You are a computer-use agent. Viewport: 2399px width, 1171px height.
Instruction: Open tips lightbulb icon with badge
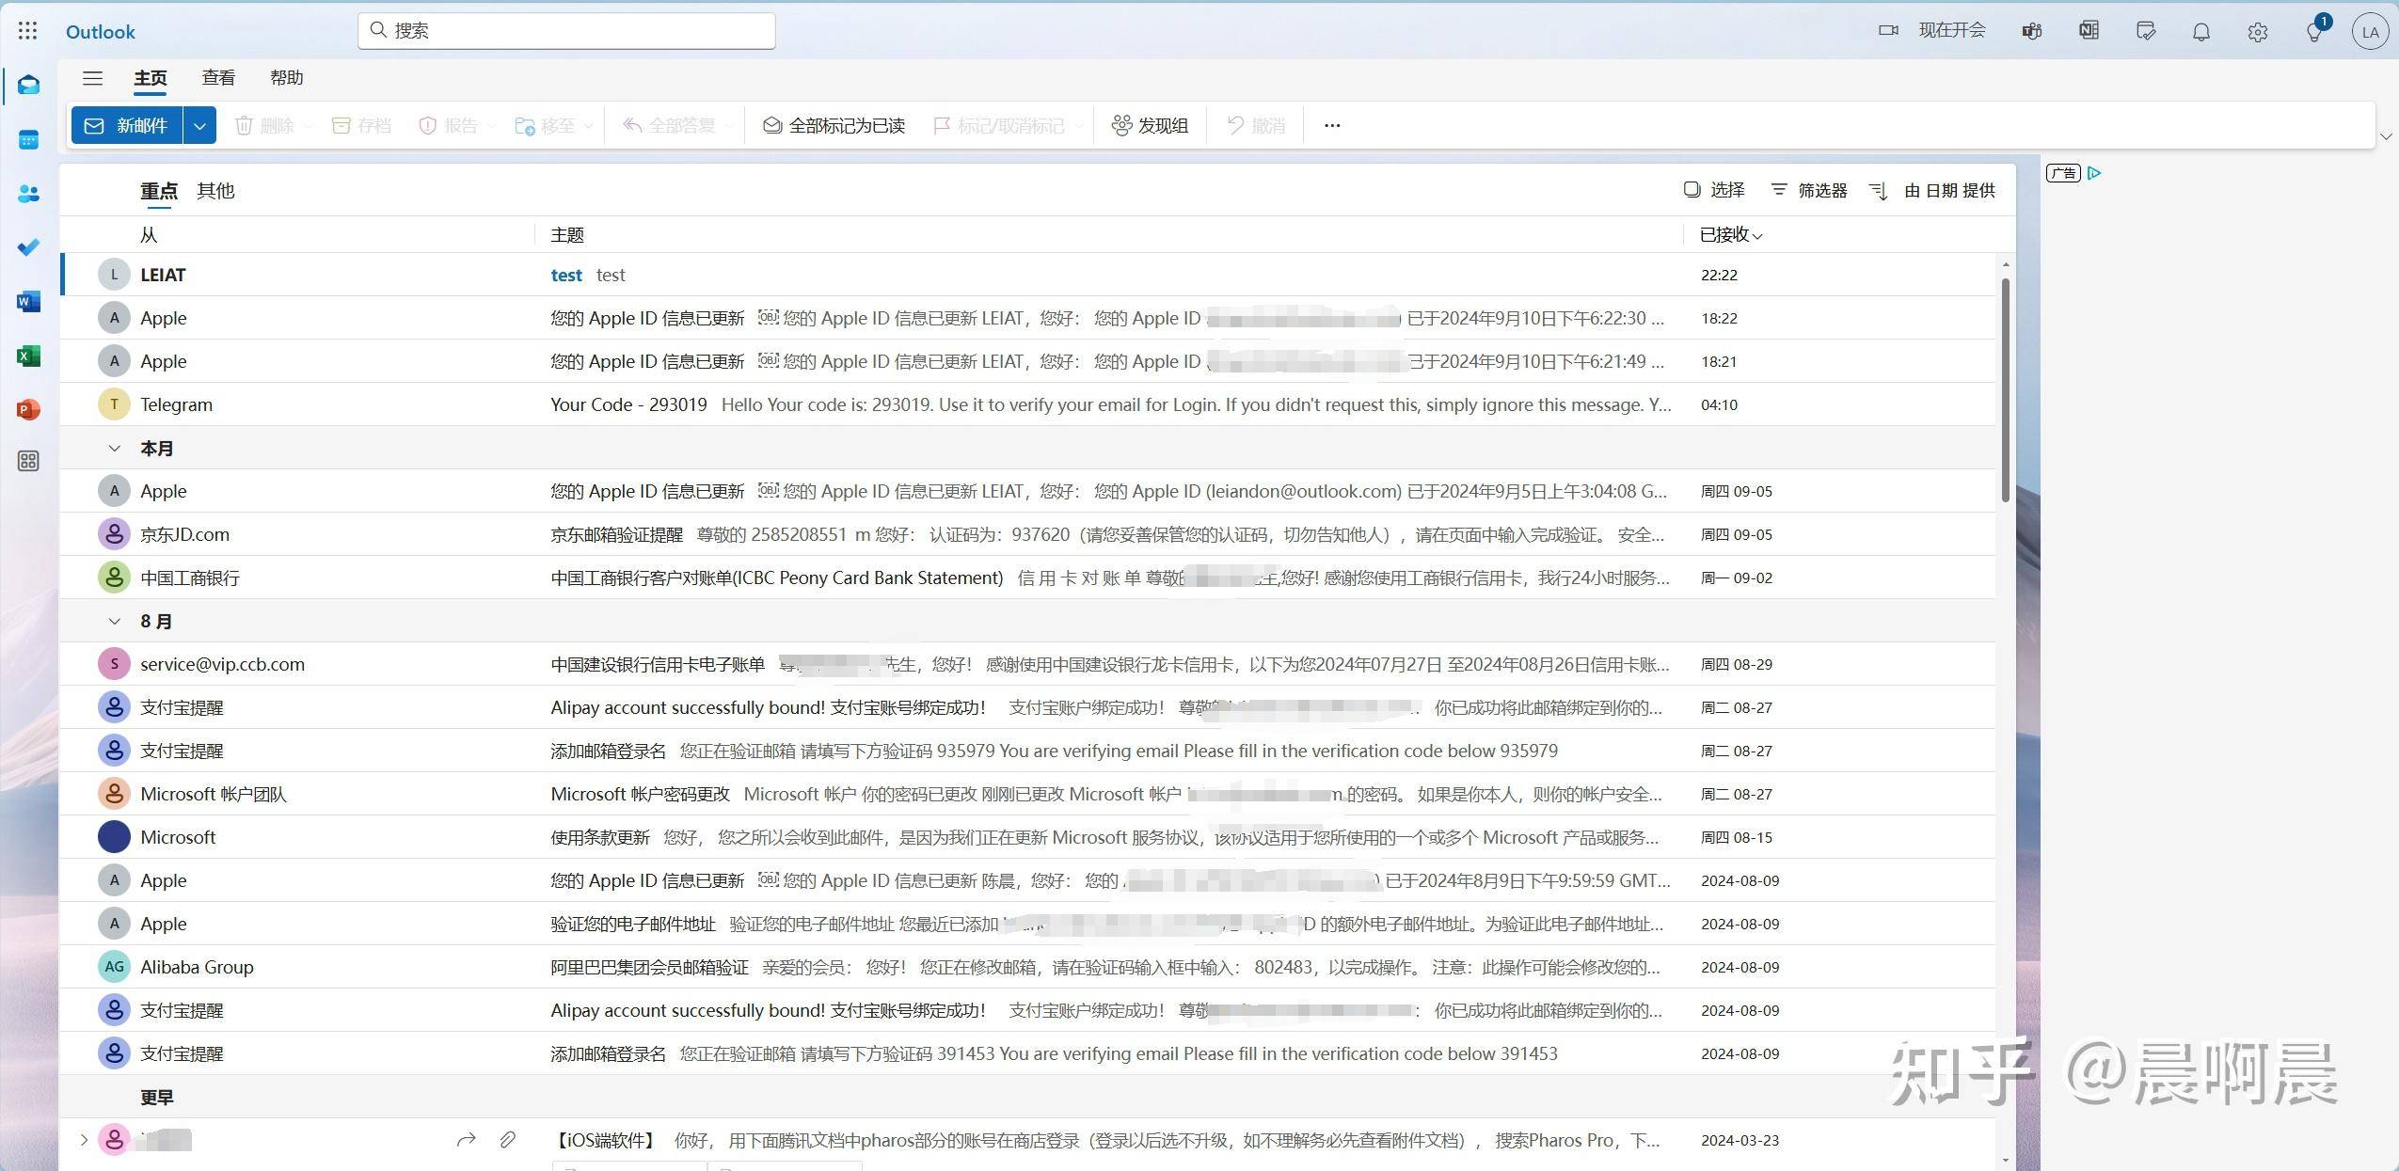(2315, 30)
